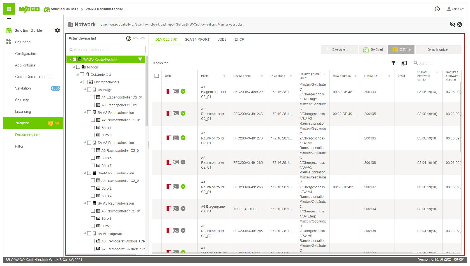Viewport: 470px width, 266px height.
Task: Open the help icon in top bar
Action: pyautogui.click(x=437, y=9)
